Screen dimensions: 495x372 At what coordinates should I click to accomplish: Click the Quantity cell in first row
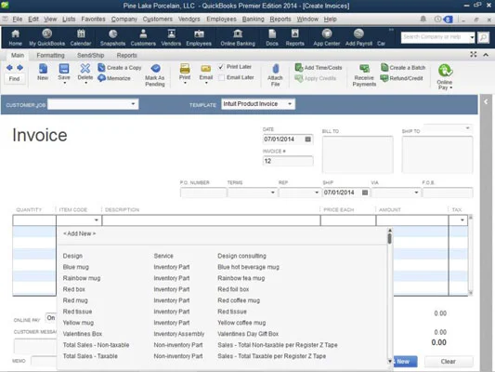(34, 220)
